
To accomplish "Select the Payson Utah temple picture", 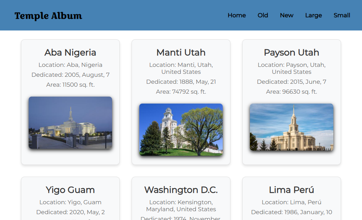I will point(291,127).
